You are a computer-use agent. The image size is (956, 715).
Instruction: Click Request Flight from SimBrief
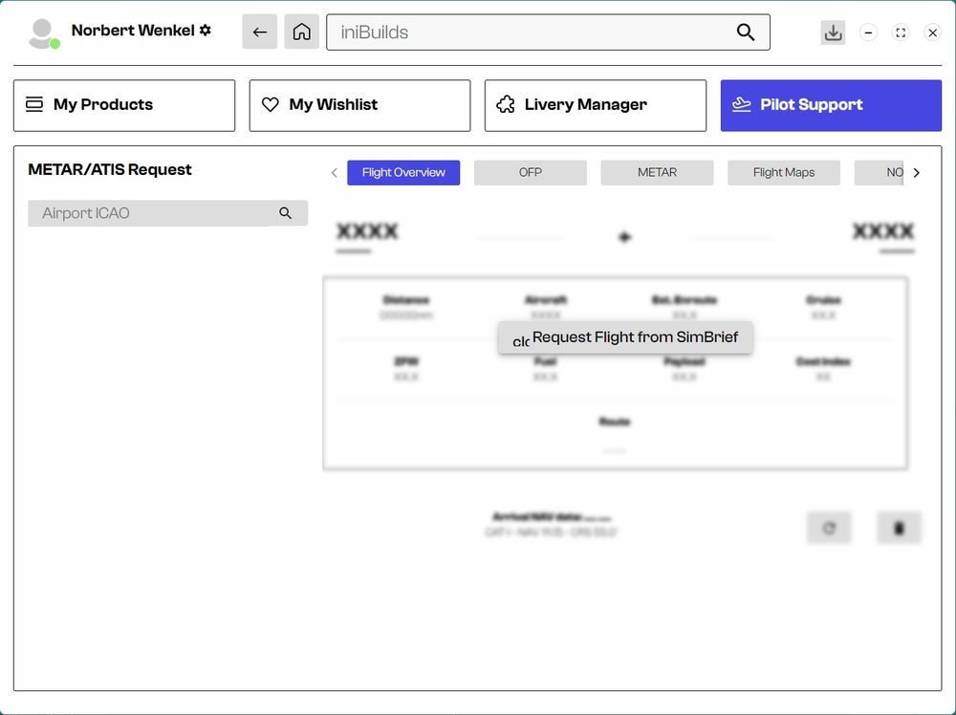pyautogui.click(x=635, y=337)
